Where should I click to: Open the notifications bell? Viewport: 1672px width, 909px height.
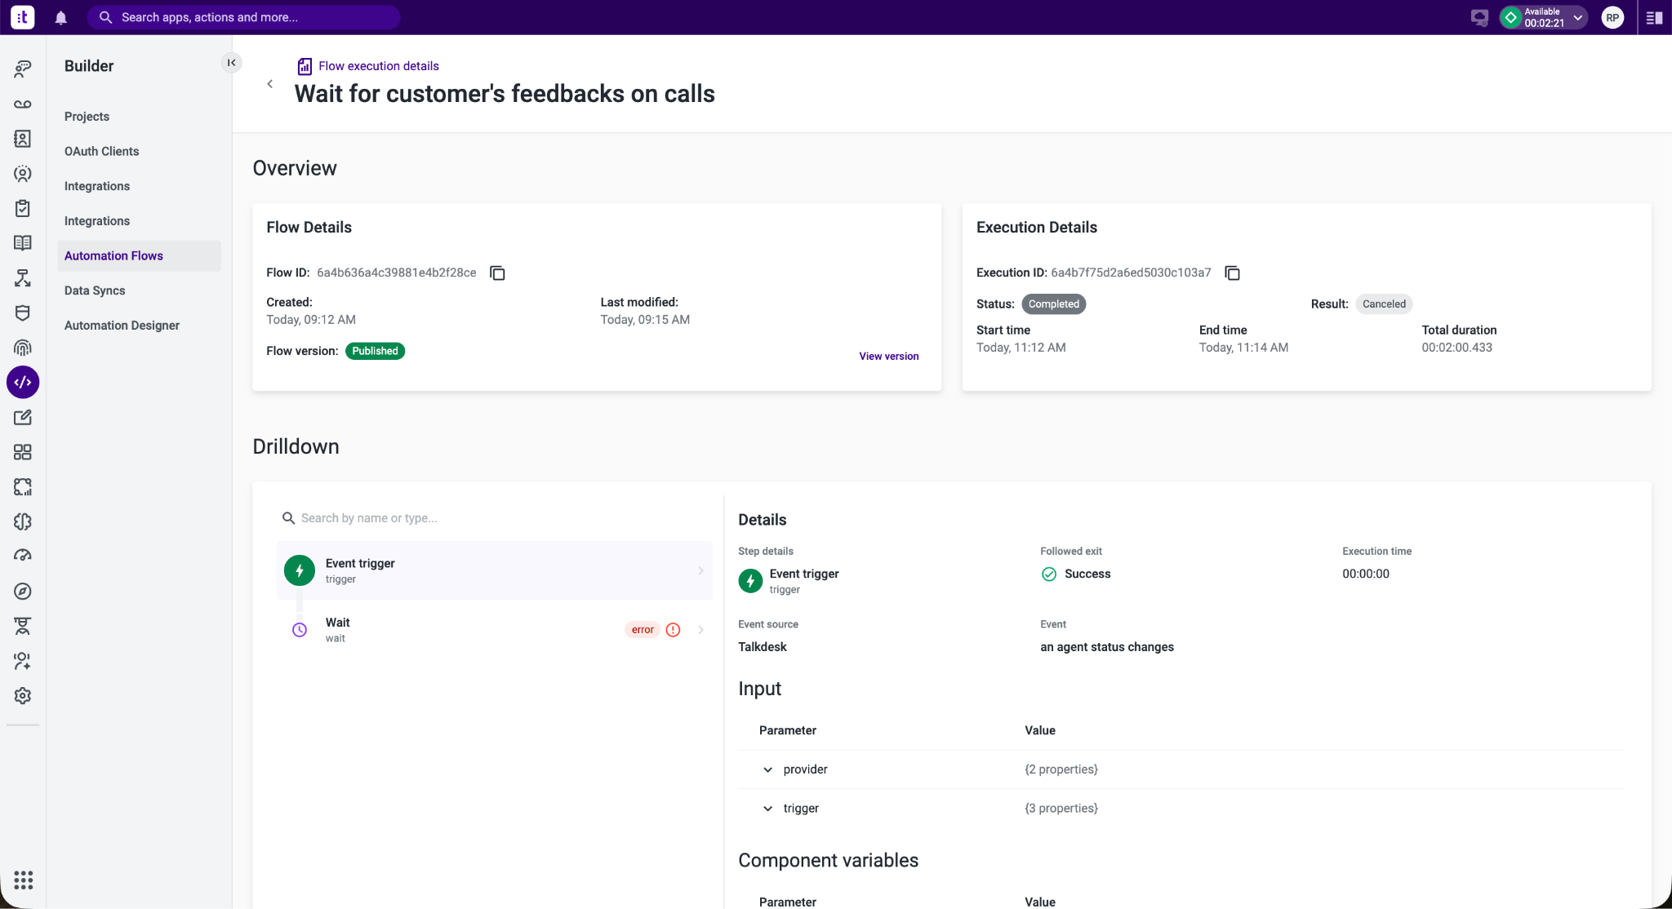(x=61, y=17)
